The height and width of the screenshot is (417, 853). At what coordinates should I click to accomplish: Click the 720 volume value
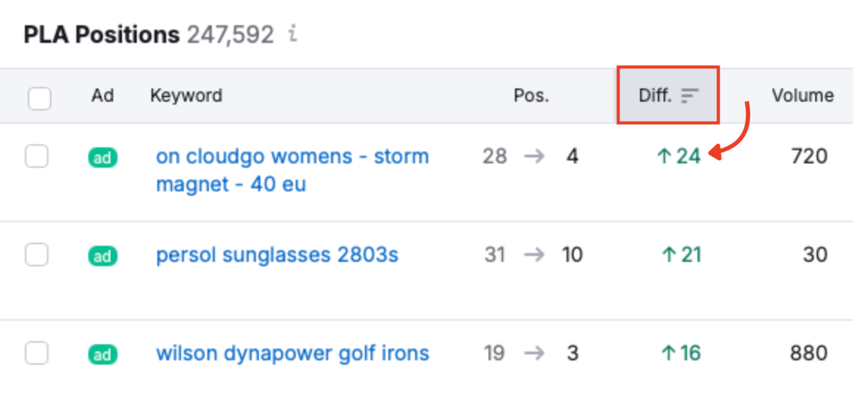point(809,156)
